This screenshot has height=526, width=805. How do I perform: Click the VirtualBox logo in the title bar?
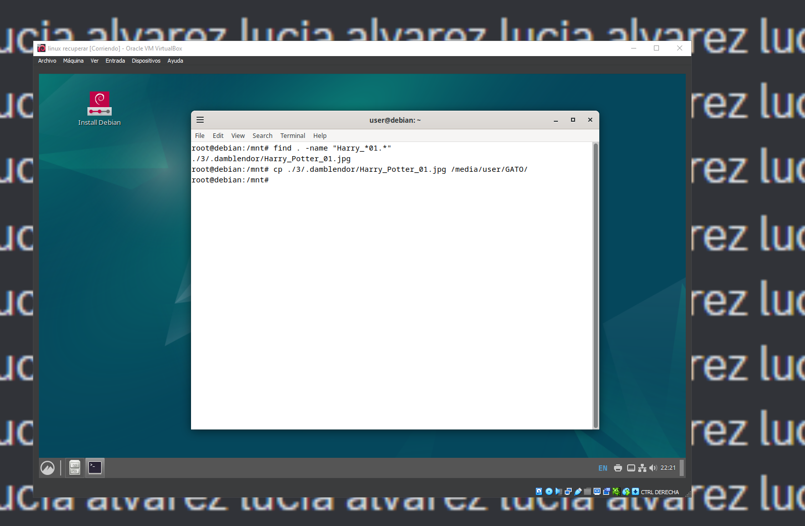[41, 49]
